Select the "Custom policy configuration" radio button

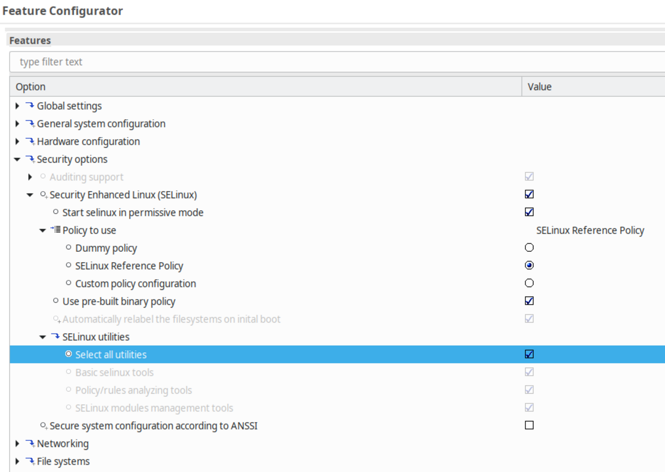point(529,282)
